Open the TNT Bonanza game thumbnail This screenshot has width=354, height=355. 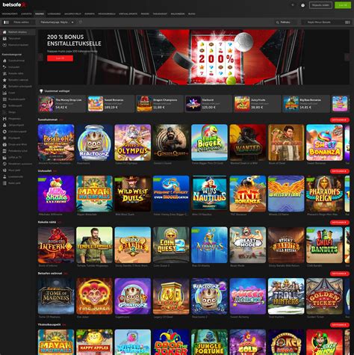pyautogui.click(x=248, y=194)
